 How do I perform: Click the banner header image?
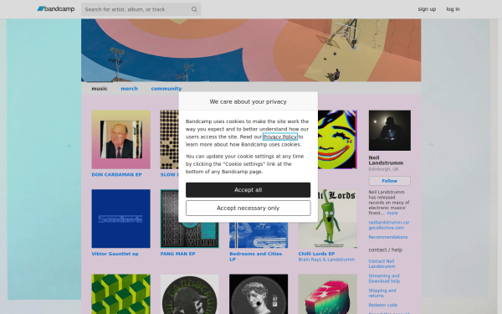tap(251, 50)
